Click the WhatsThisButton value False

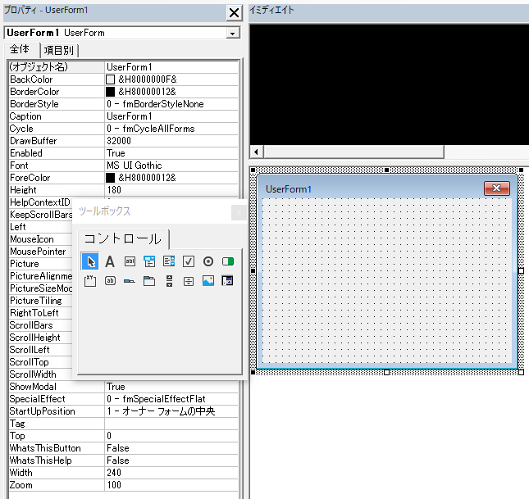point(118,448)
